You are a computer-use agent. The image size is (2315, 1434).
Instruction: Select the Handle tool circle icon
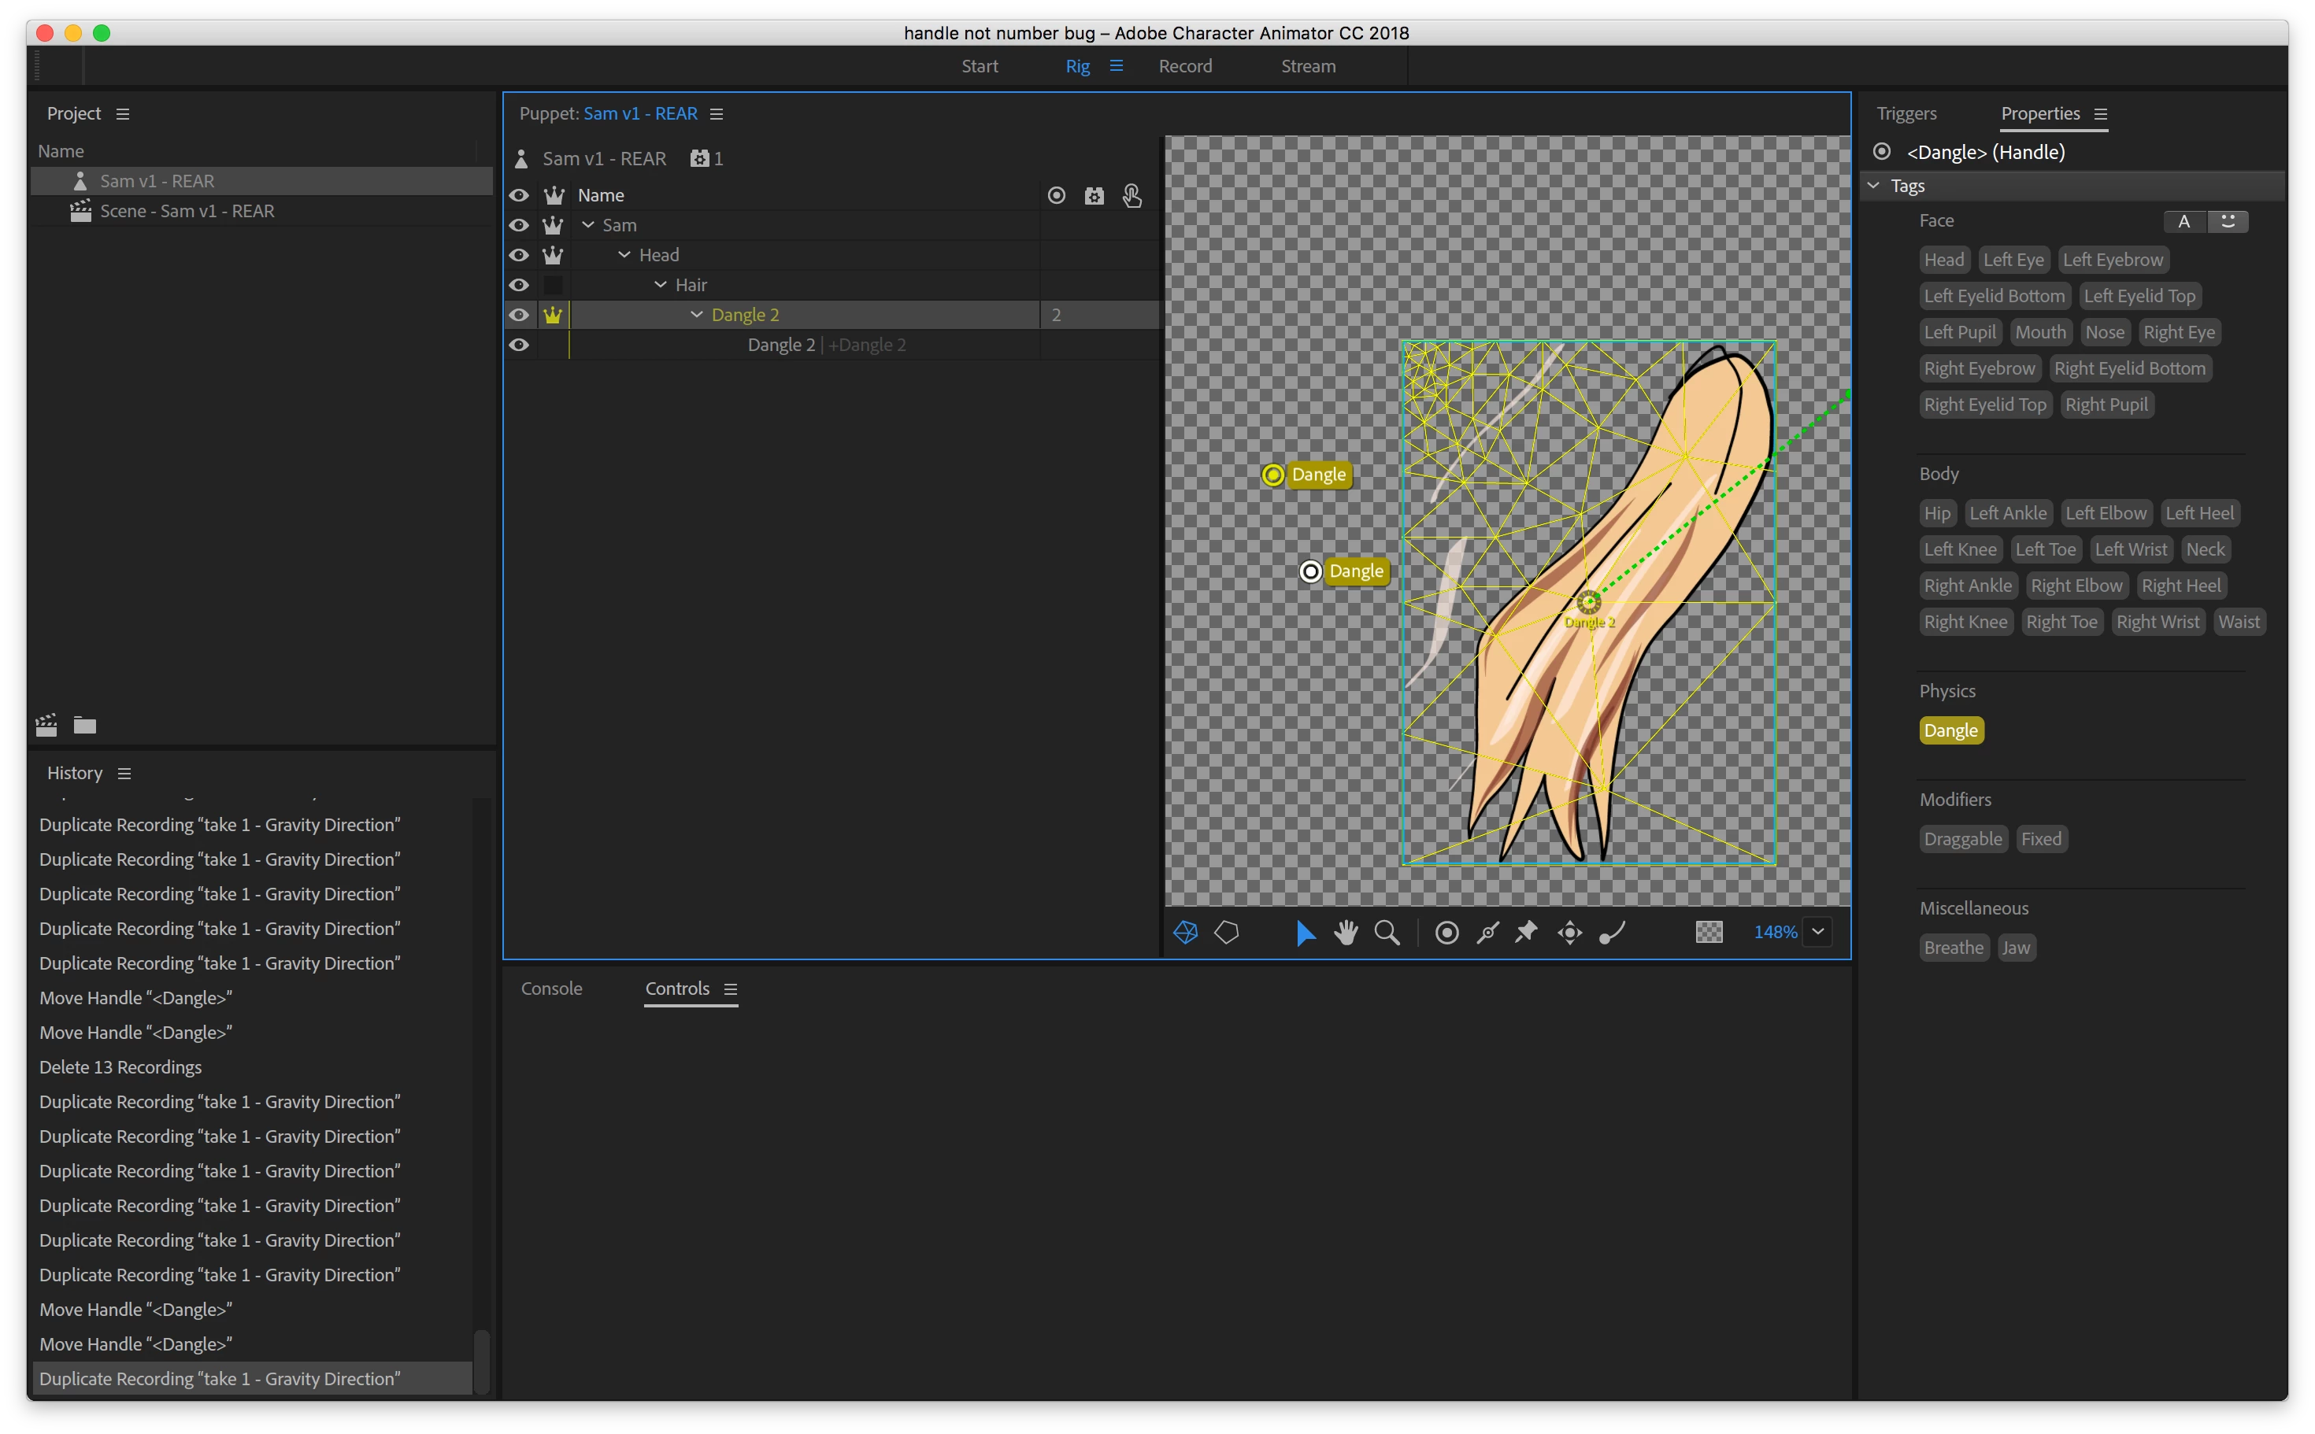[x=1447, y=933]
